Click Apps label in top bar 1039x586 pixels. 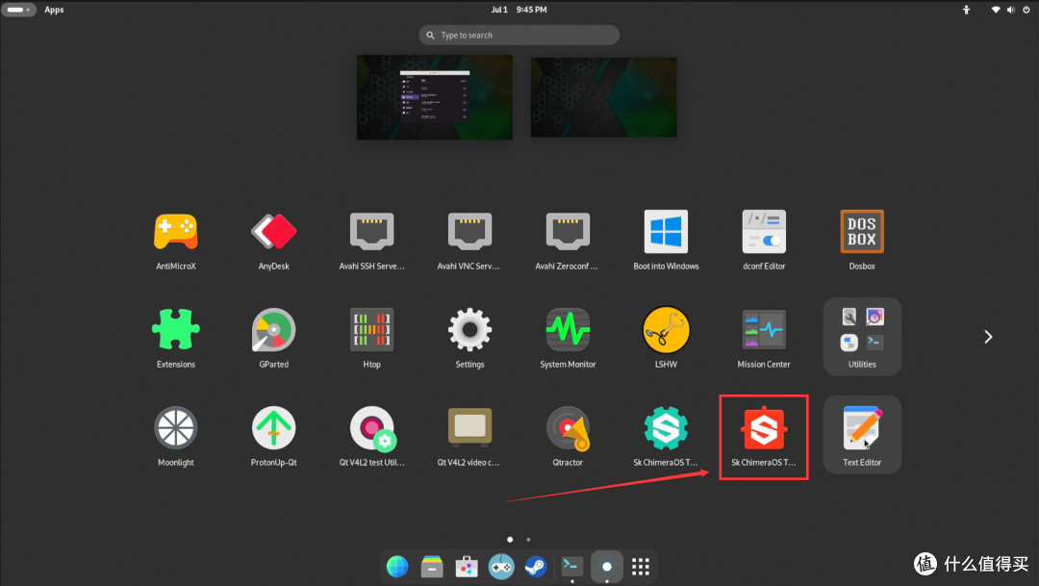(54, 10)
